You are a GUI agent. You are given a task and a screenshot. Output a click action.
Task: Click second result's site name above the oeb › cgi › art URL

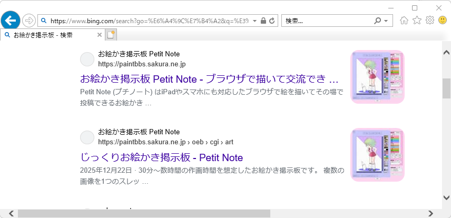[139, 132]
